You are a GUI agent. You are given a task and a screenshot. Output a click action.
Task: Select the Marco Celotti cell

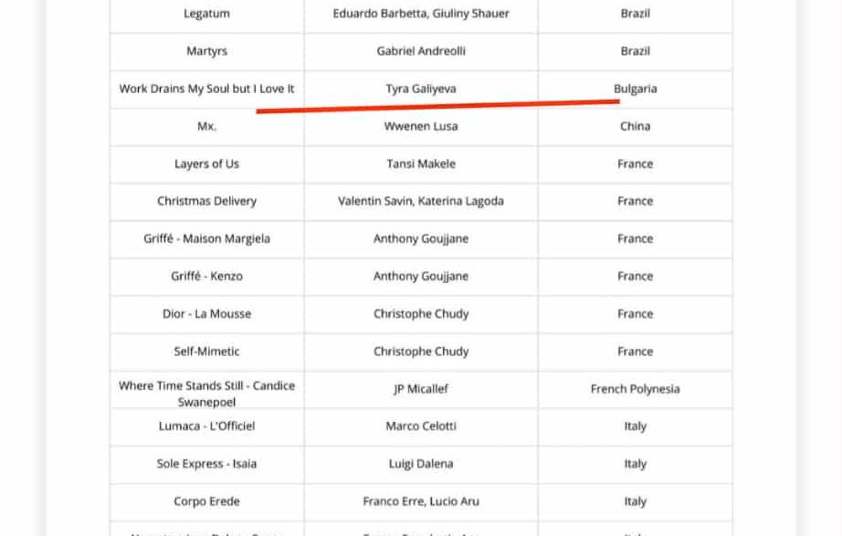(x=421, y=426)
